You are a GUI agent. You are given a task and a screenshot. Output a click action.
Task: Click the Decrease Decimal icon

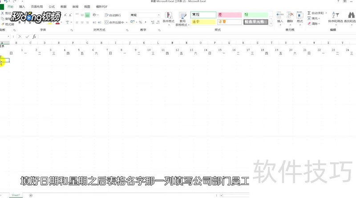coord(158,22)
